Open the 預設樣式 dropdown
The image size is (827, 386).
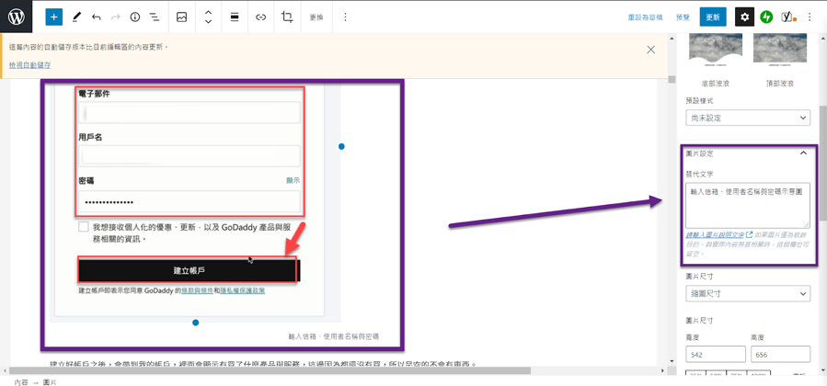click(747, 118)
